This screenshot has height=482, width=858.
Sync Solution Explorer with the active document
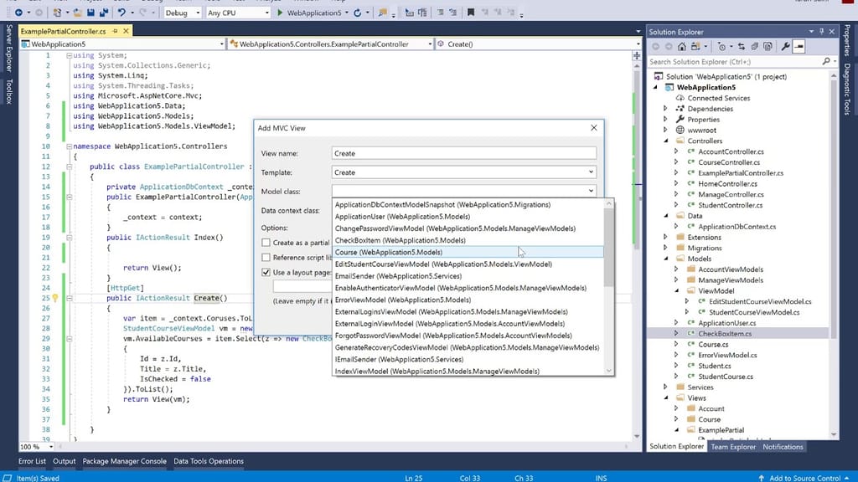742,46
